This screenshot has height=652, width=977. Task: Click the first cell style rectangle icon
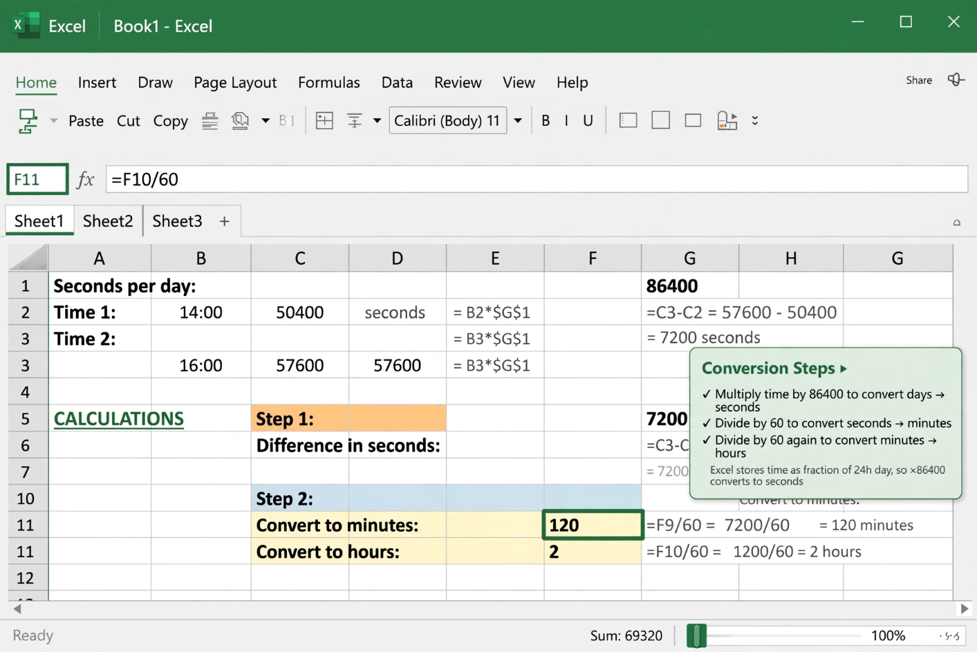628,120
